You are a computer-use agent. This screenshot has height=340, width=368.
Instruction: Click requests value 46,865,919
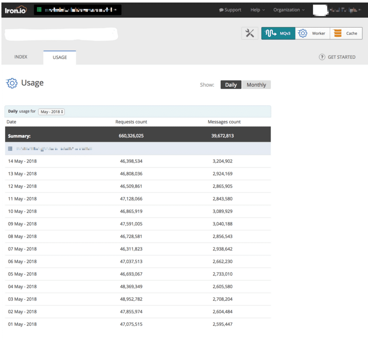point(131,212)
